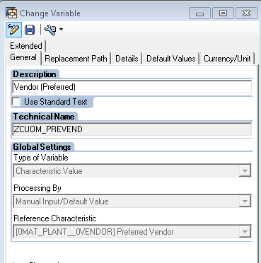Select the General tab

click(x=23, y=57)
